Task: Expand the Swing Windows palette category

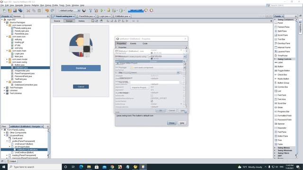Action: tap(275, 151)
